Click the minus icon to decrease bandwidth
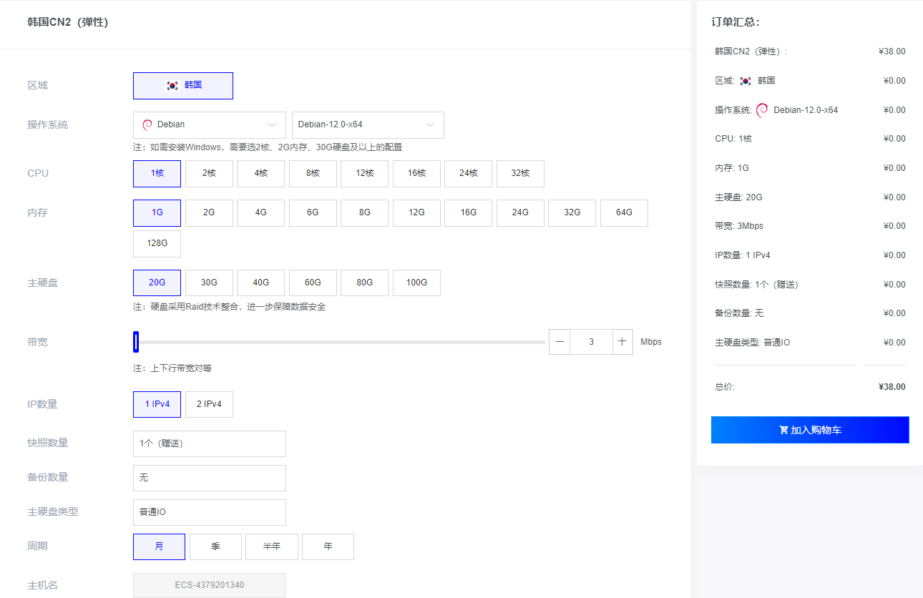The width and height of the screenshot is (923, 598). tap(559, 341)
